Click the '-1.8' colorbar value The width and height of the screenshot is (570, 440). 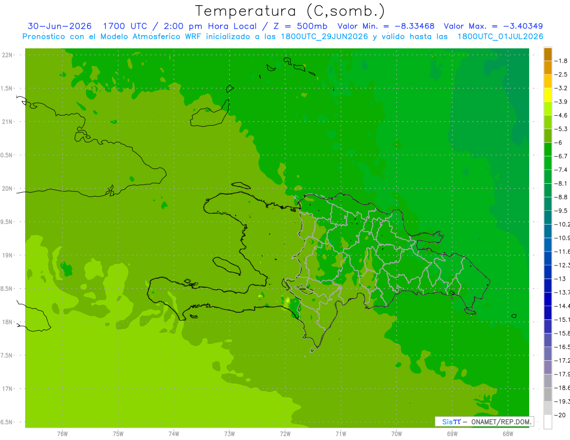561,61
